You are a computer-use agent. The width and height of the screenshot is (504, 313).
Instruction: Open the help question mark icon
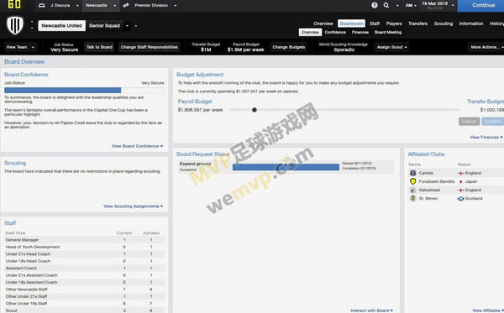click(x=374, y=5)
